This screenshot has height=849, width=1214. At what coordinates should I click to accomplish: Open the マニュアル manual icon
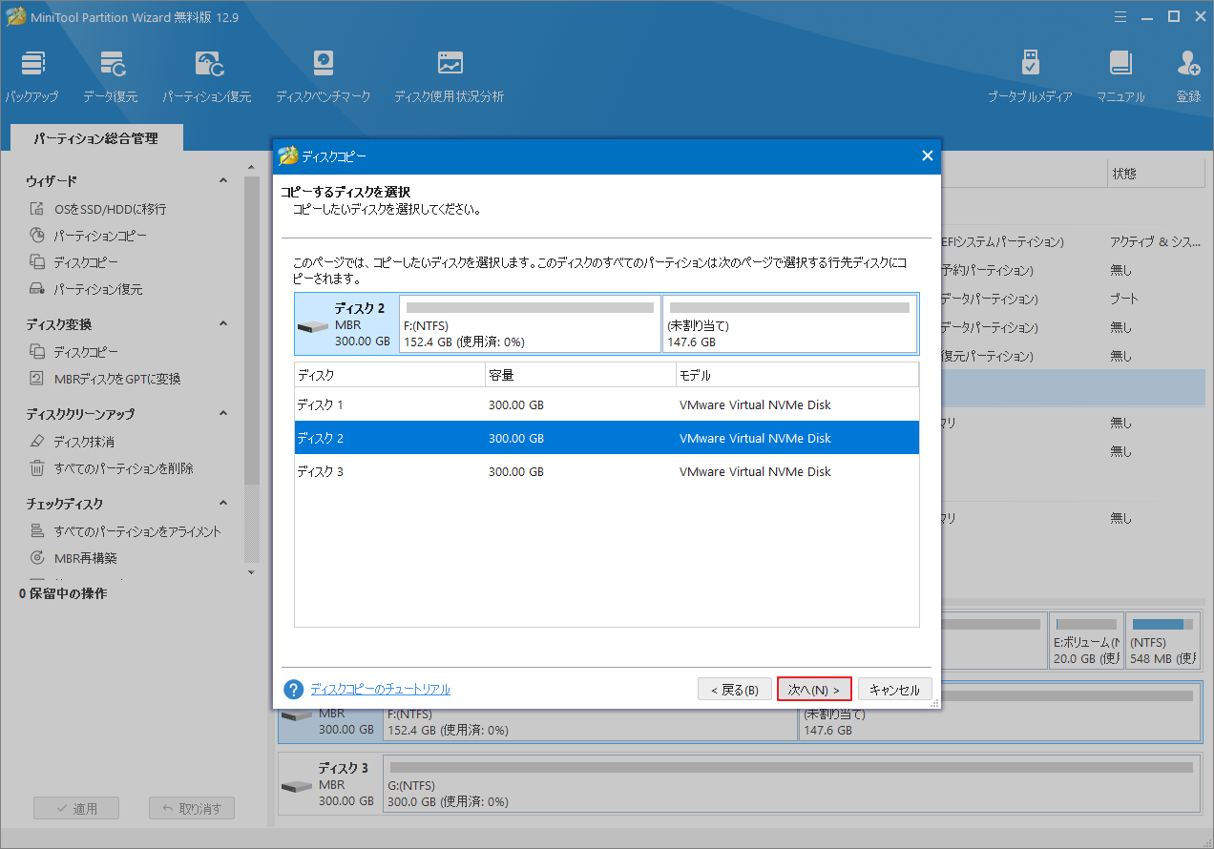tap(1120, 76)
